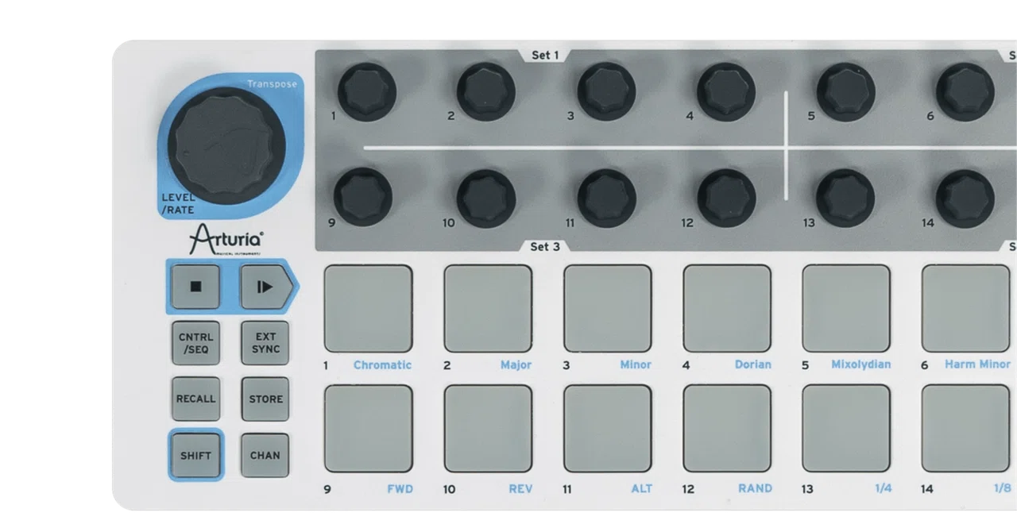Tap pad 9 labeled FWD

(x=369, y=429)
